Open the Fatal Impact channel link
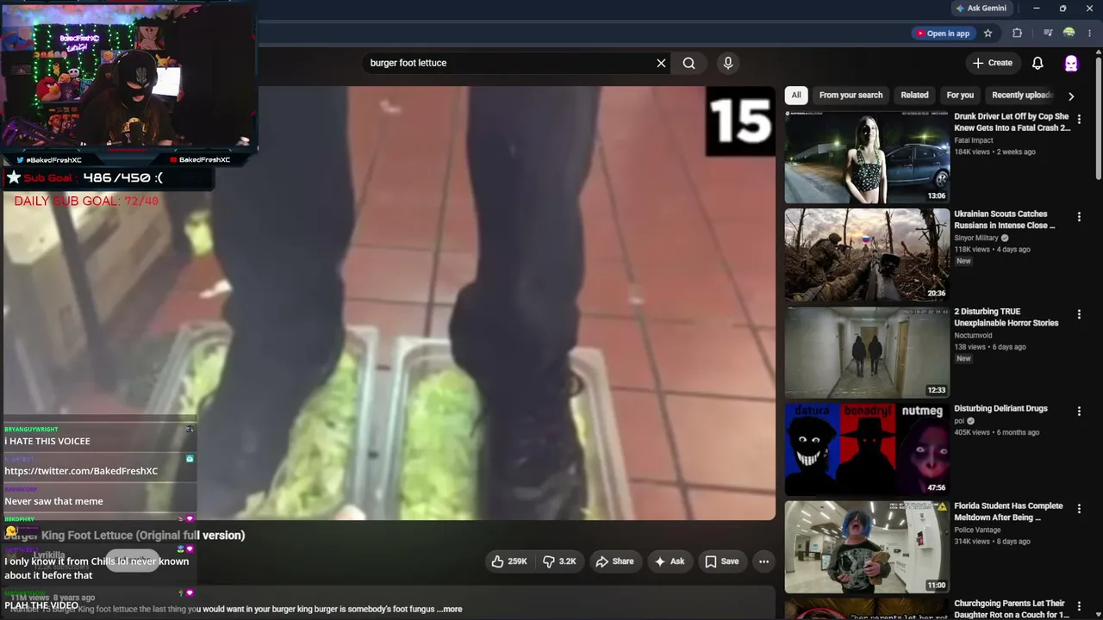Screen dimensions: 1103x620 click(x=974, y=140)
